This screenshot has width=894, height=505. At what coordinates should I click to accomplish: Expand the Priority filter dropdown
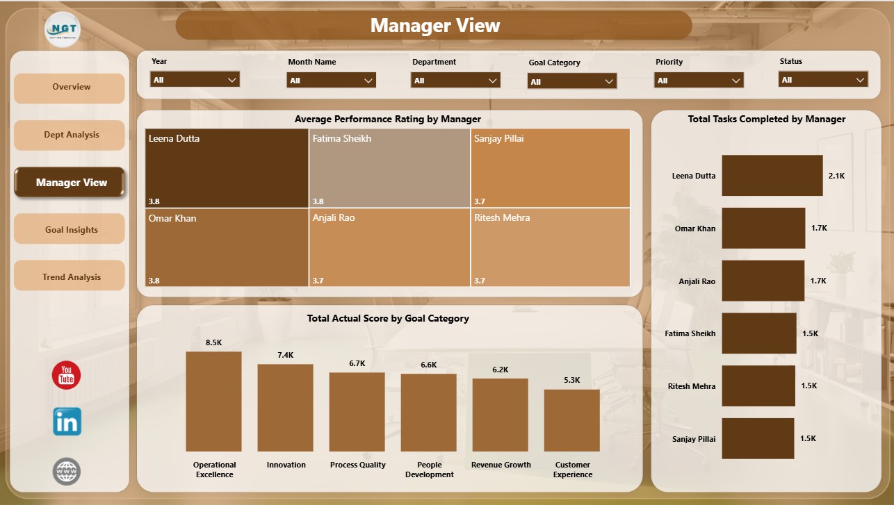[699, 81]
